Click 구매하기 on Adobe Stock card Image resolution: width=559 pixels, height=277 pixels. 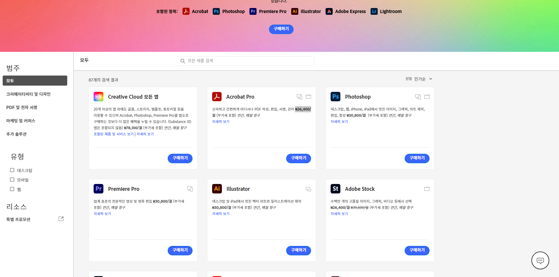(417, 250)
